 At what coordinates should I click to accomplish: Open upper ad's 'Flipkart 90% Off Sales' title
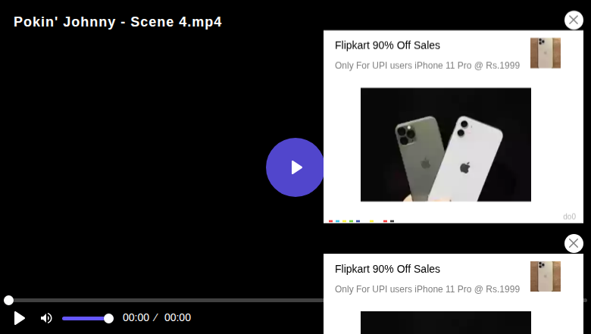coord(387,45)
